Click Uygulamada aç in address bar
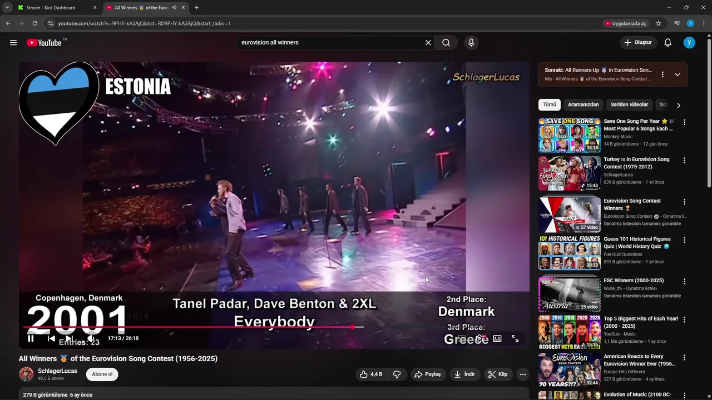Viewport: 712px width, 400px height. 626,23
